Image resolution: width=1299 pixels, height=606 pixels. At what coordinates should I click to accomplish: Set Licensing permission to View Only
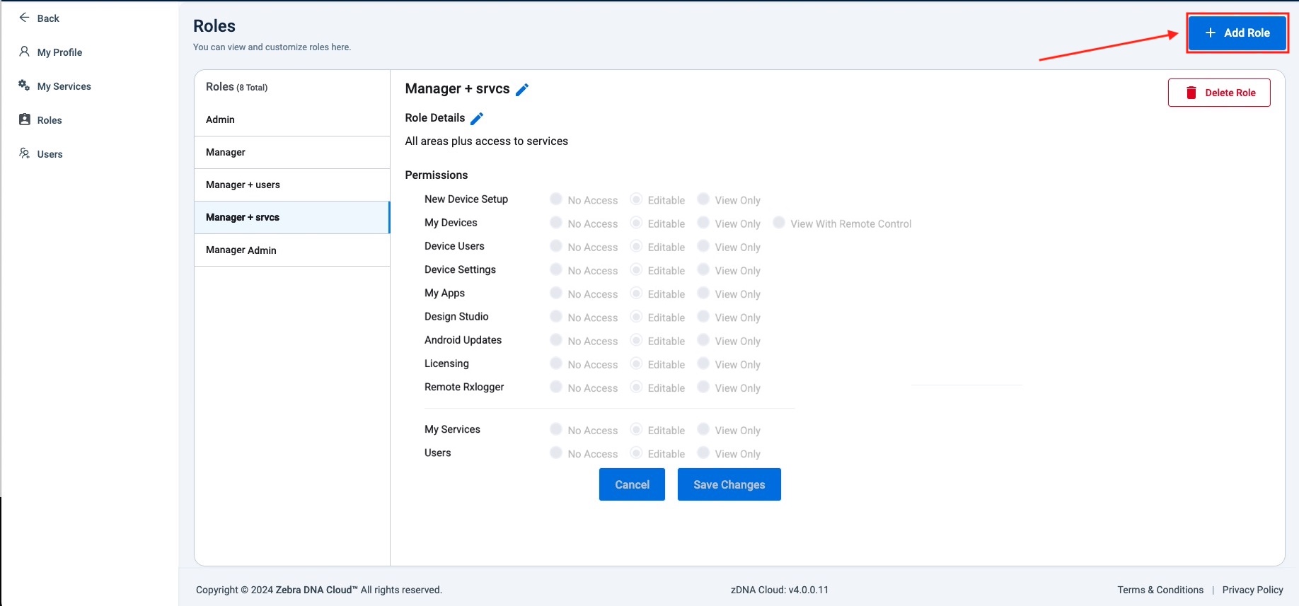pos(703,363)
